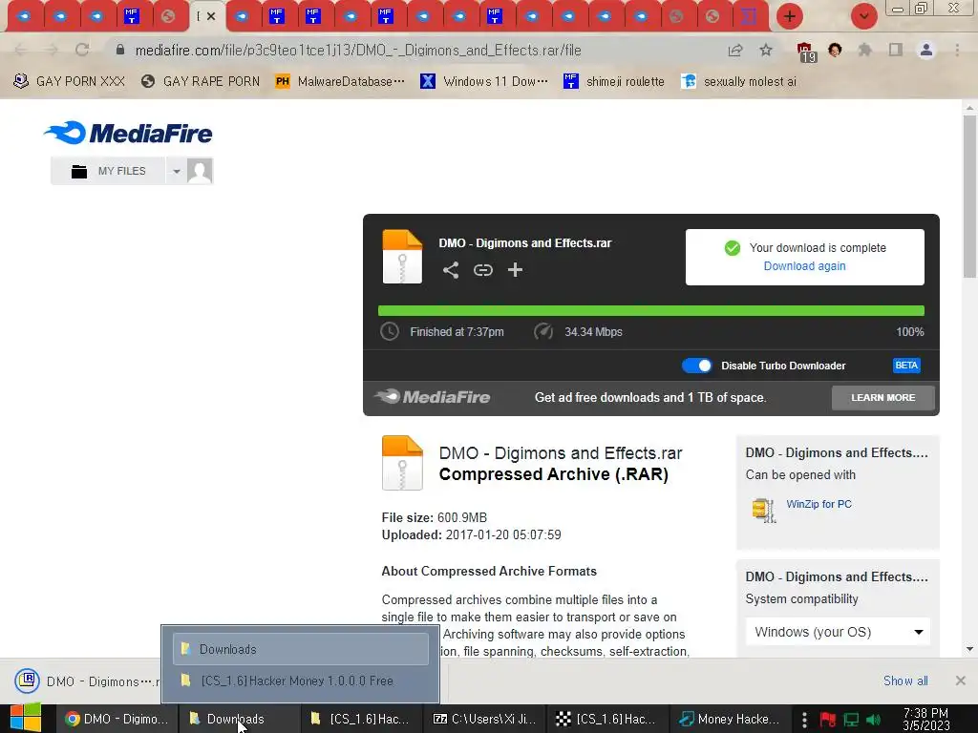Click the clock icon beside Finished at 7:37pm

click(390, 331)
